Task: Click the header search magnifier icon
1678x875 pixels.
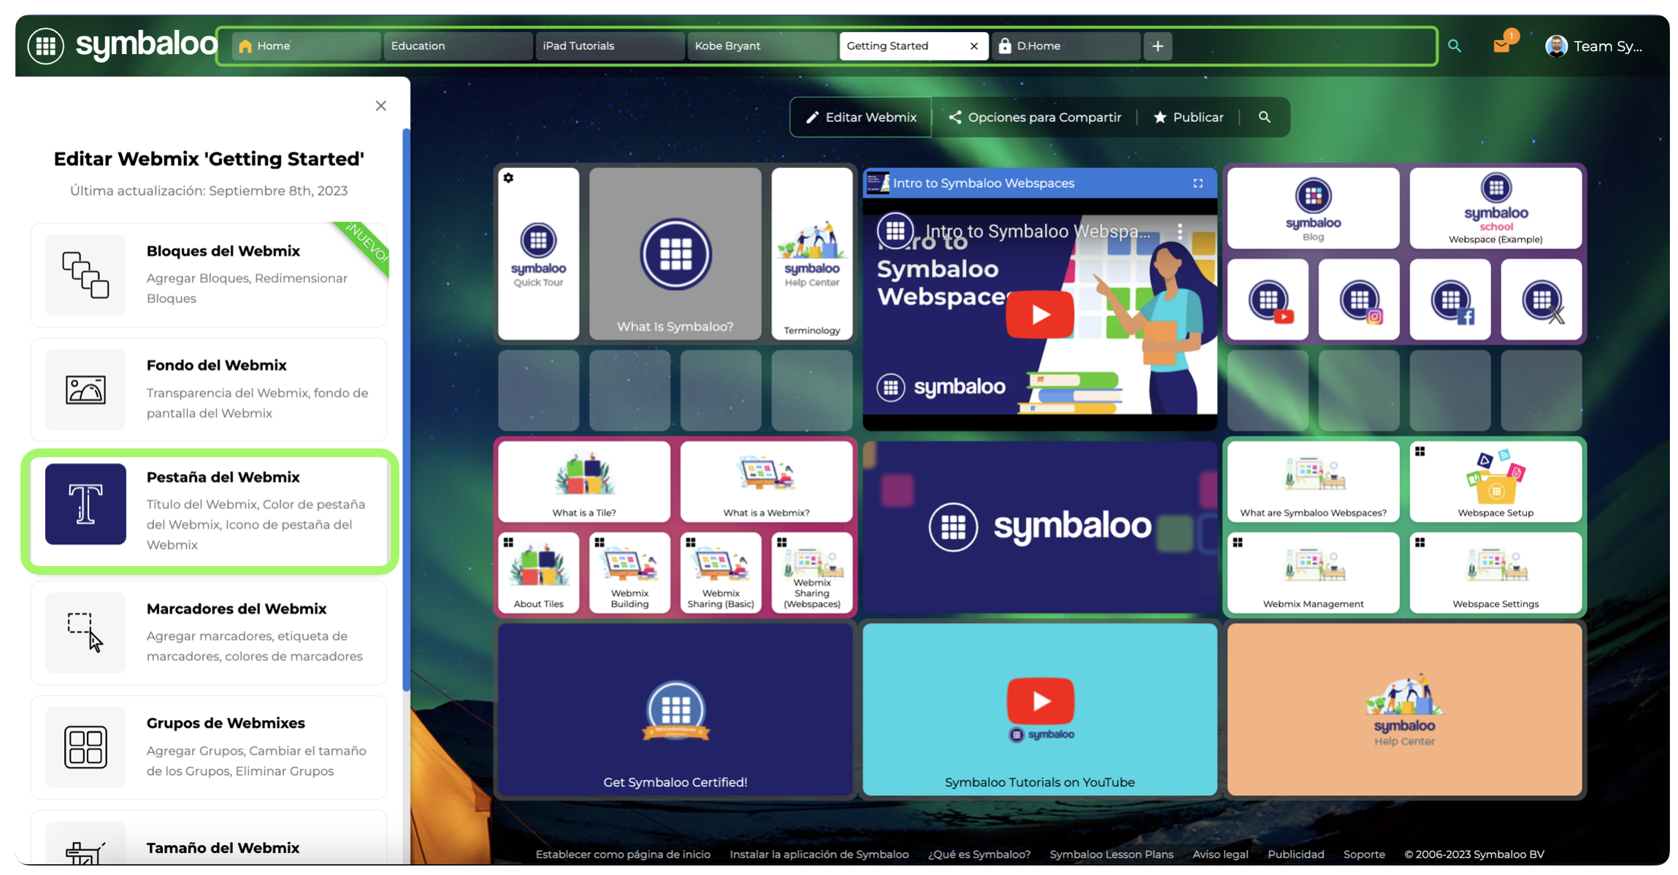Action: click(1455, 46)
